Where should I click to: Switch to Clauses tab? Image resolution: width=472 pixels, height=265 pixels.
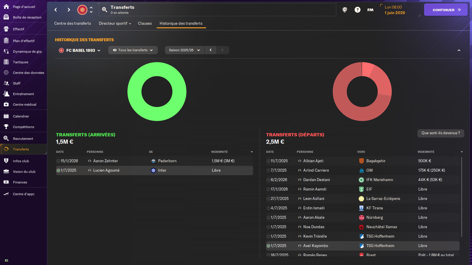[x=145, y=23]
